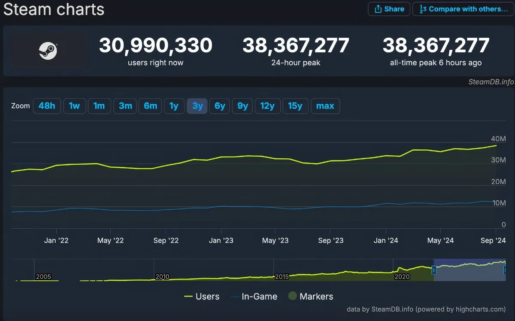Select the 1w zoom range

(x=75, y=106)
